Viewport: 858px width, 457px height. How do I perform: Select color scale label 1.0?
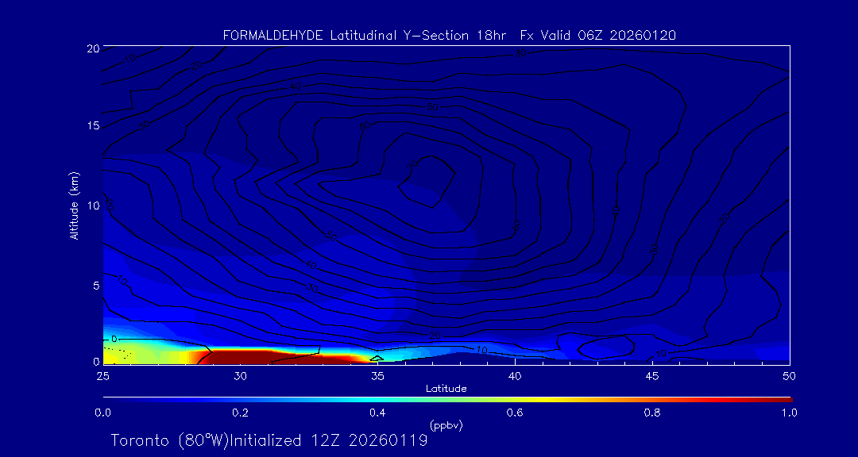(789, 413)
